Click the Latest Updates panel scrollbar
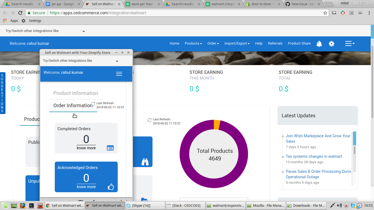The width and height of the screenshot is (374, 210). point(355,150)
